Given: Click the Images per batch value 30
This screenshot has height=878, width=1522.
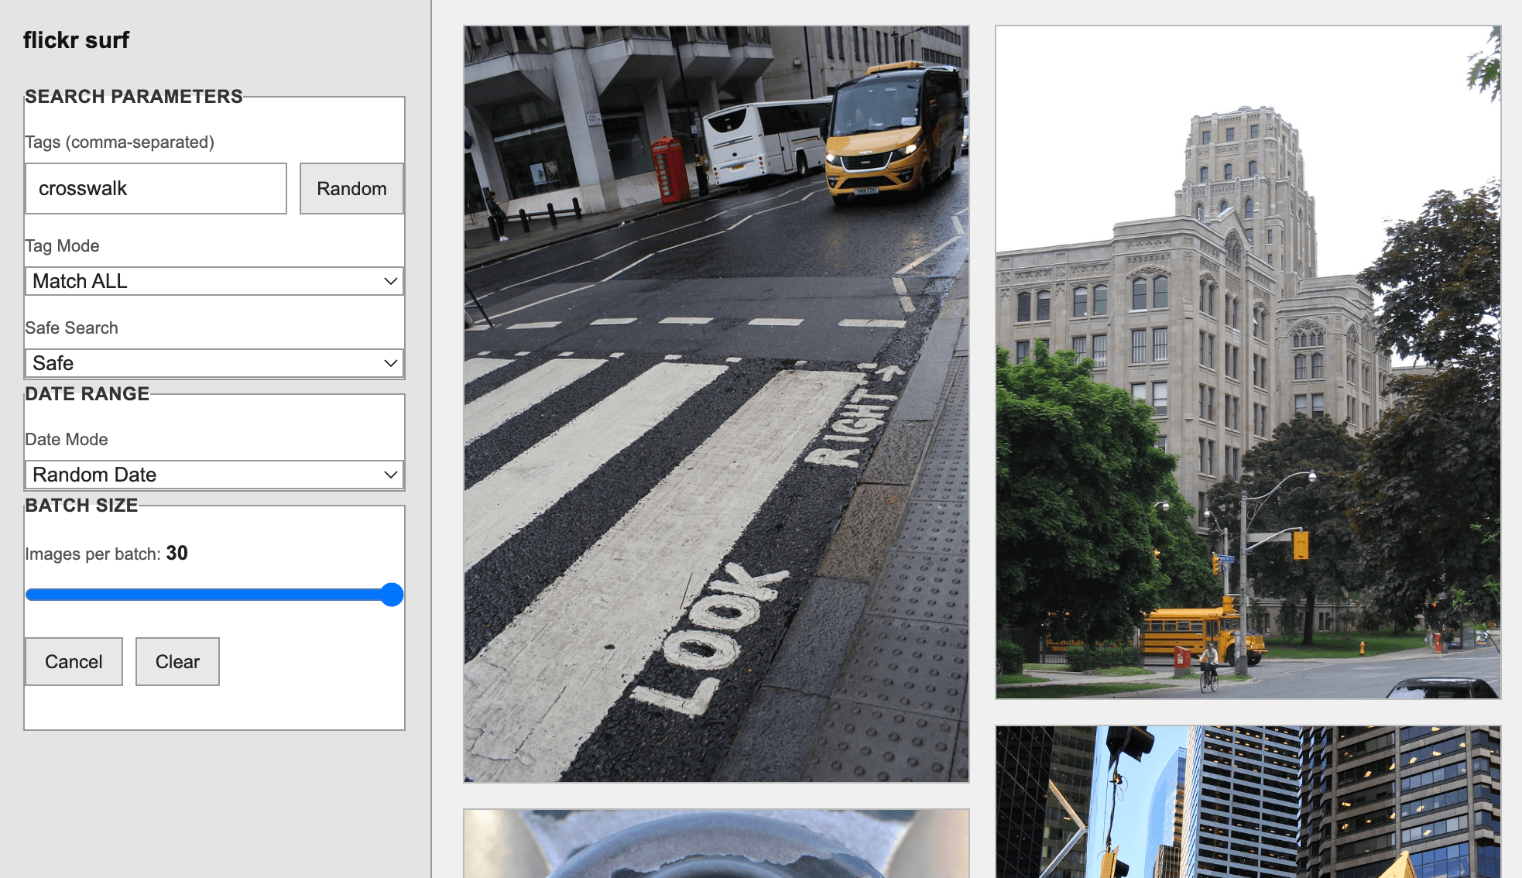Looking at the screenshot, I should pyautogui.click(x=177, y=553).
